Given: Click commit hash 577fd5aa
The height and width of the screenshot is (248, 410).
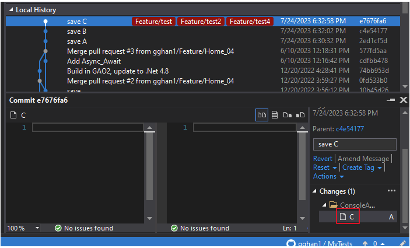Looking at the screenshot, I should pyautogui.click(x=373, y=51).
